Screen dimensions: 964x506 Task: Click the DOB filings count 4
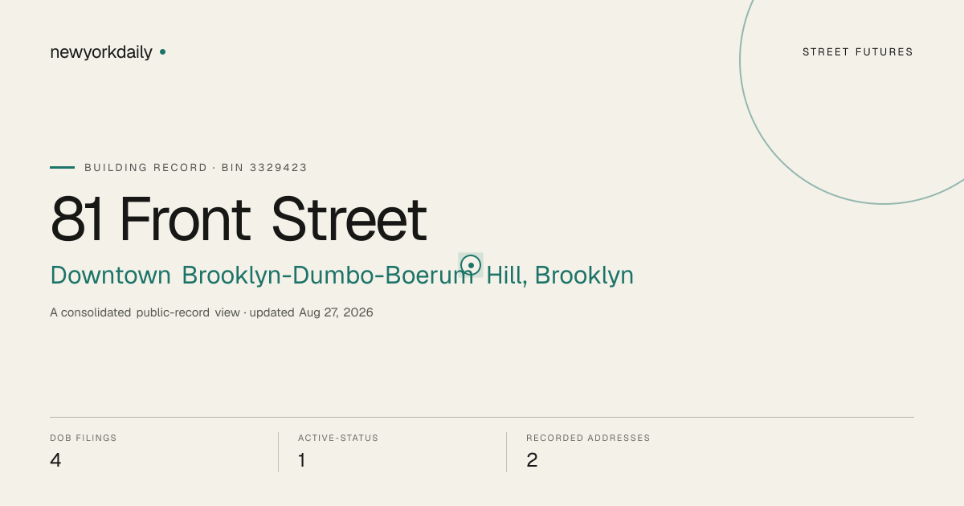pos(55,460)
